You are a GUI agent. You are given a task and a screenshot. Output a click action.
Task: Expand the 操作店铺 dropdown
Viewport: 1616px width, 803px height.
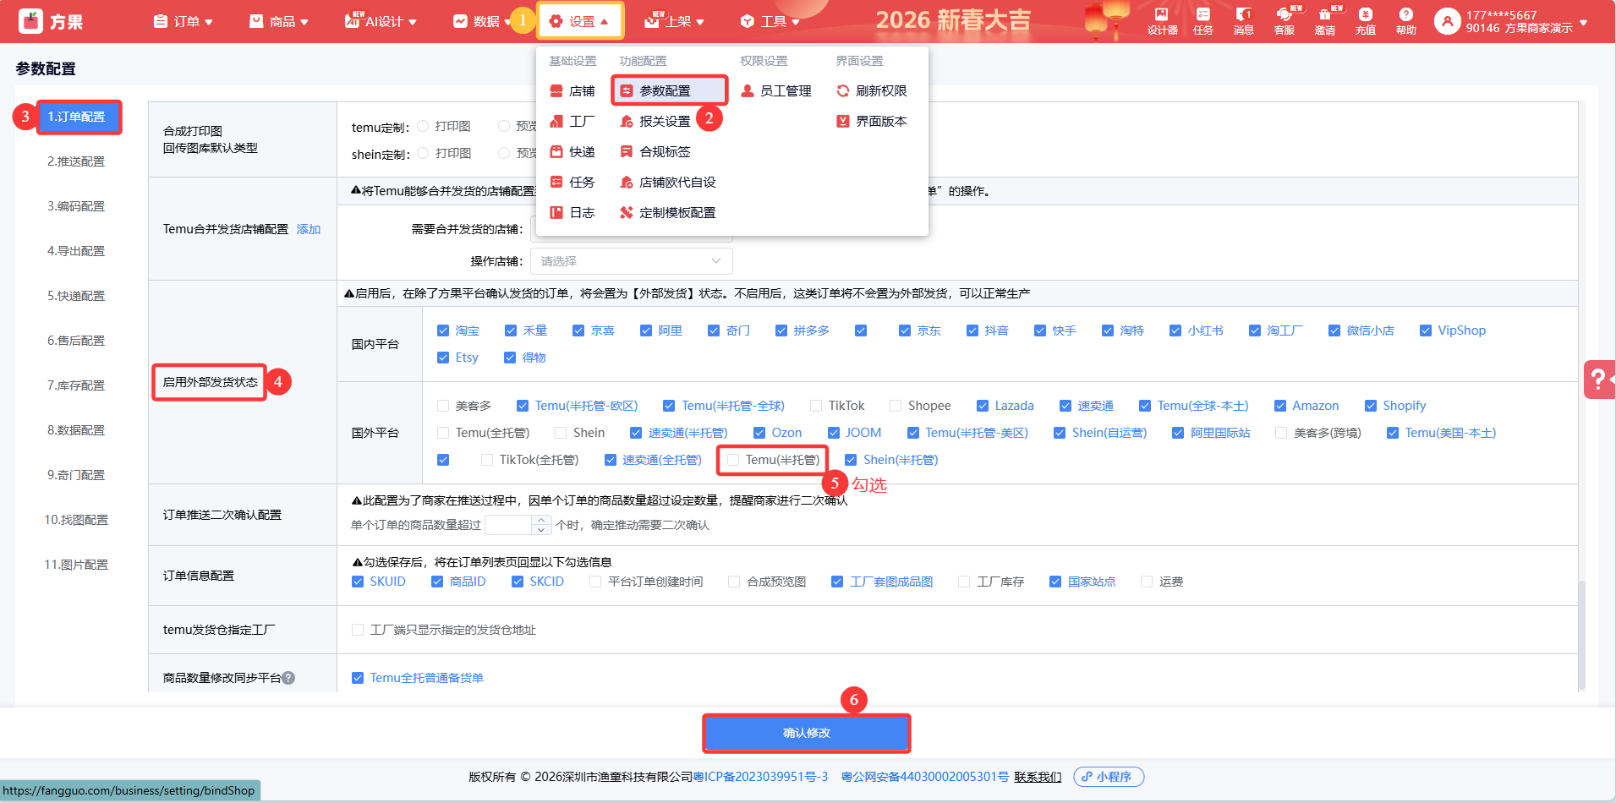tap(631, 261)
